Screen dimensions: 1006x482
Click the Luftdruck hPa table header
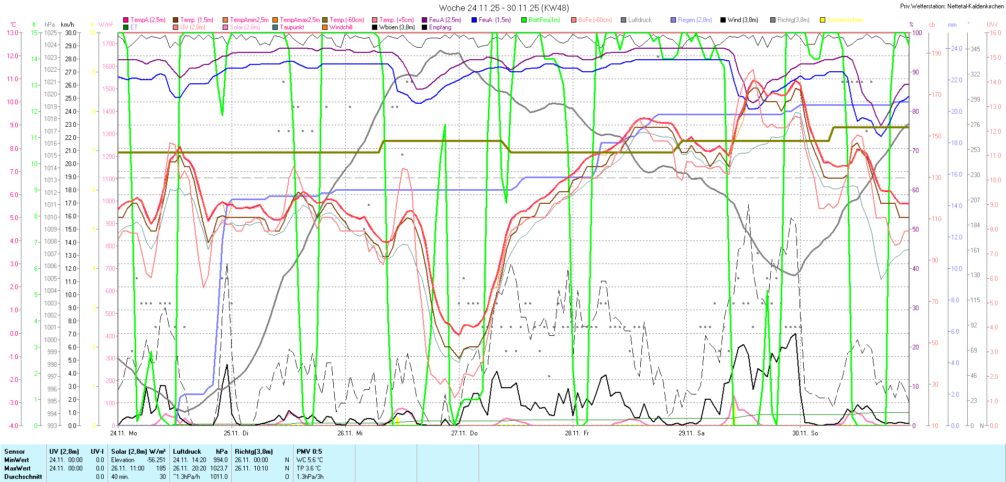click(200, 452)
